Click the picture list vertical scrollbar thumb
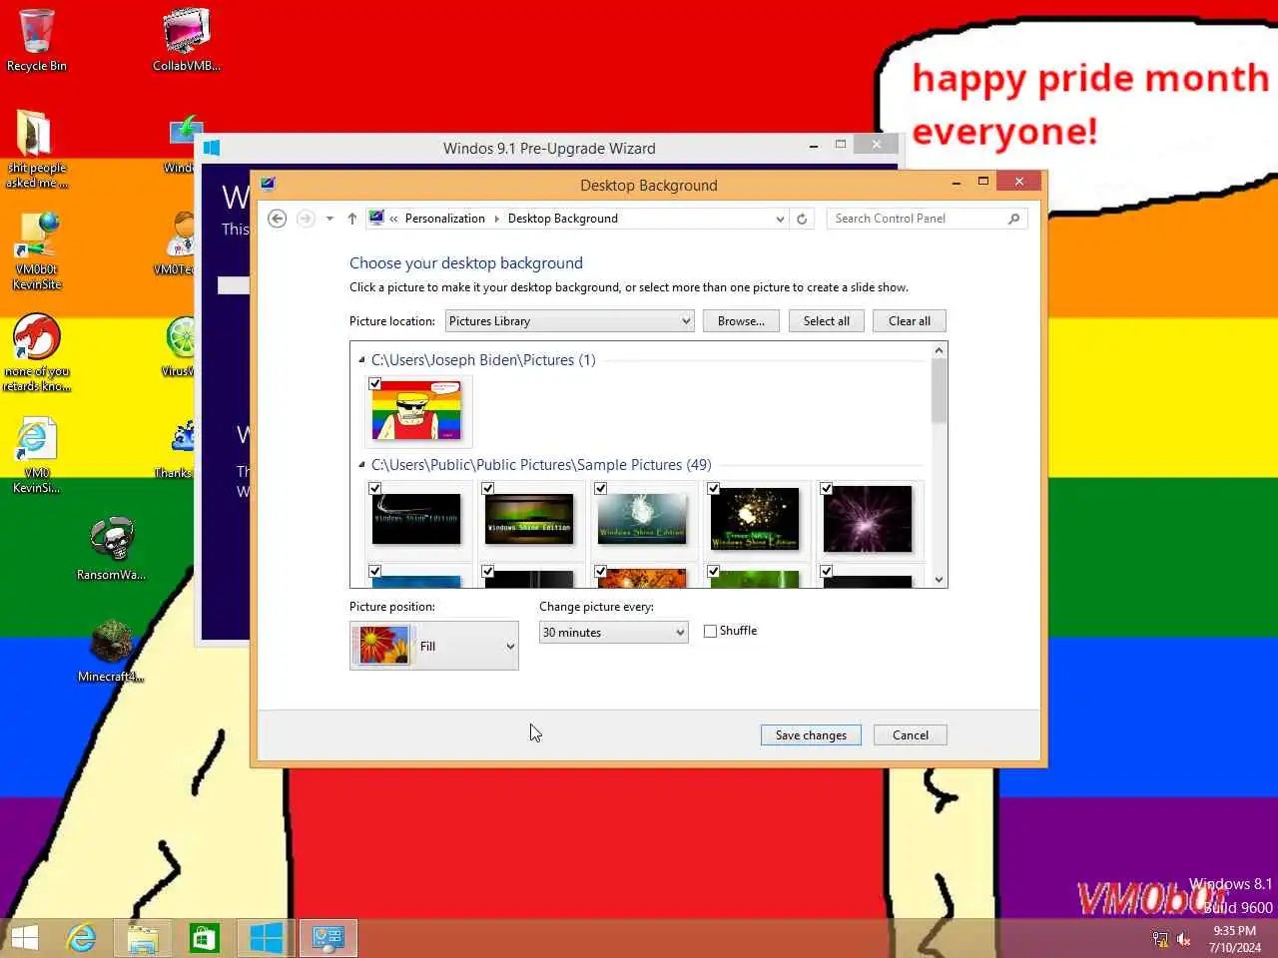Image resolution: width=1278 pixels, height=958 pixels. click(939, 390)
